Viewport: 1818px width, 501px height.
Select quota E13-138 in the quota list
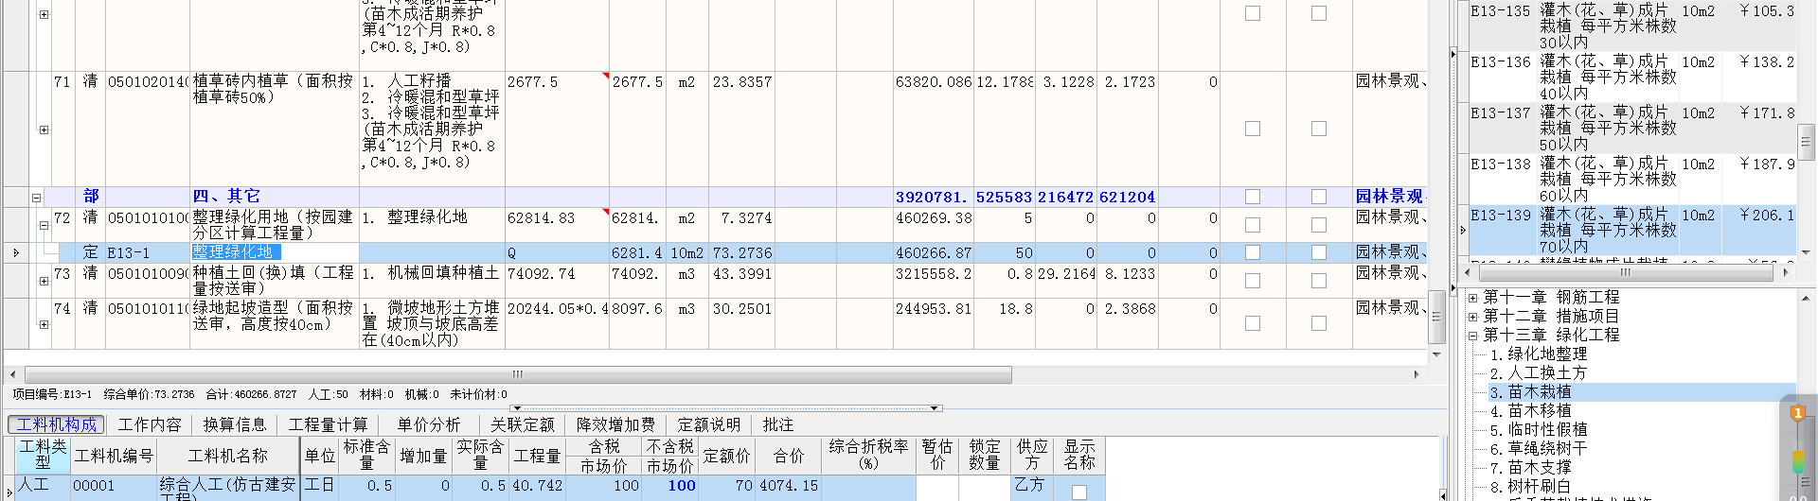click(x=1632, y=180)
